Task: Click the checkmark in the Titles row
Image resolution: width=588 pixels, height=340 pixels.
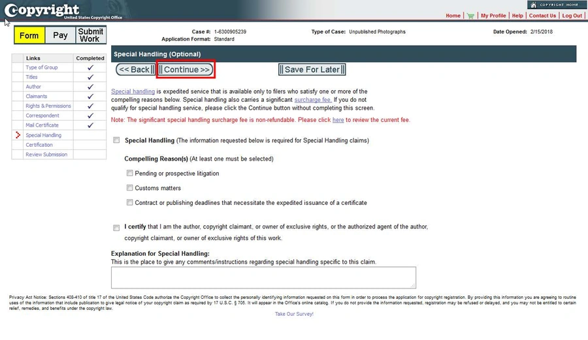Action: 90,77
